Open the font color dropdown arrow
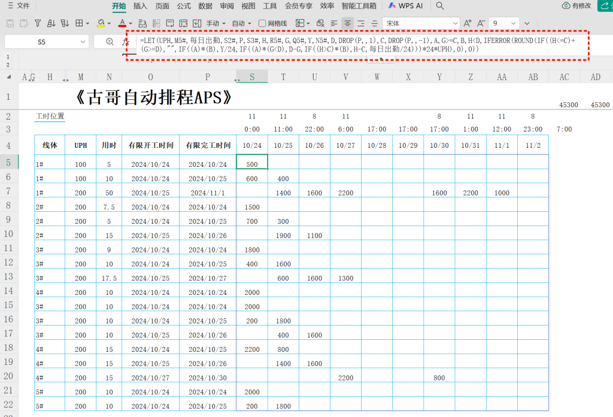 click(131, 23)
